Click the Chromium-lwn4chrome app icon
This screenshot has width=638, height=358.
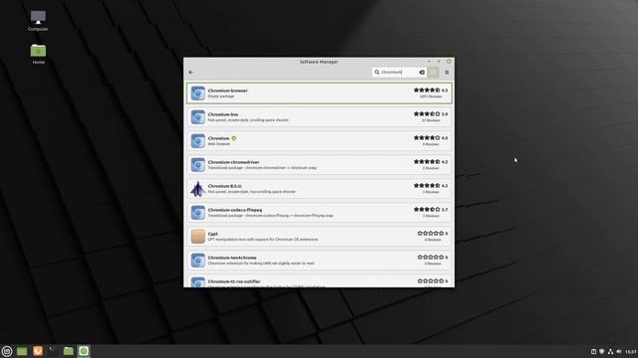click(x=198, y=261)
